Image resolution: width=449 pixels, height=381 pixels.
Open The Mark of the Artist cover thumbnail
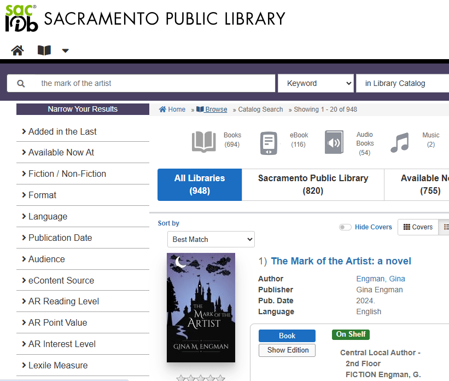201,308
